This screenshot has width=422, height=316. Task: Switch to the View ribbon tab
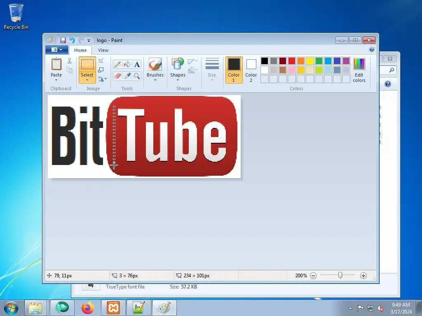pos(103,50)
